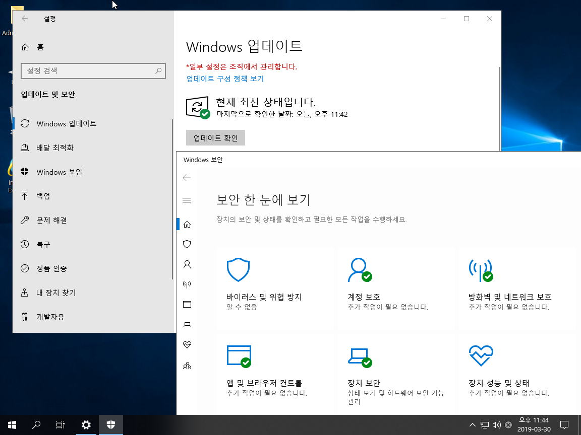Open the taskbar clock and date
The height and width of the screenshot is (435, 581).
534,424
